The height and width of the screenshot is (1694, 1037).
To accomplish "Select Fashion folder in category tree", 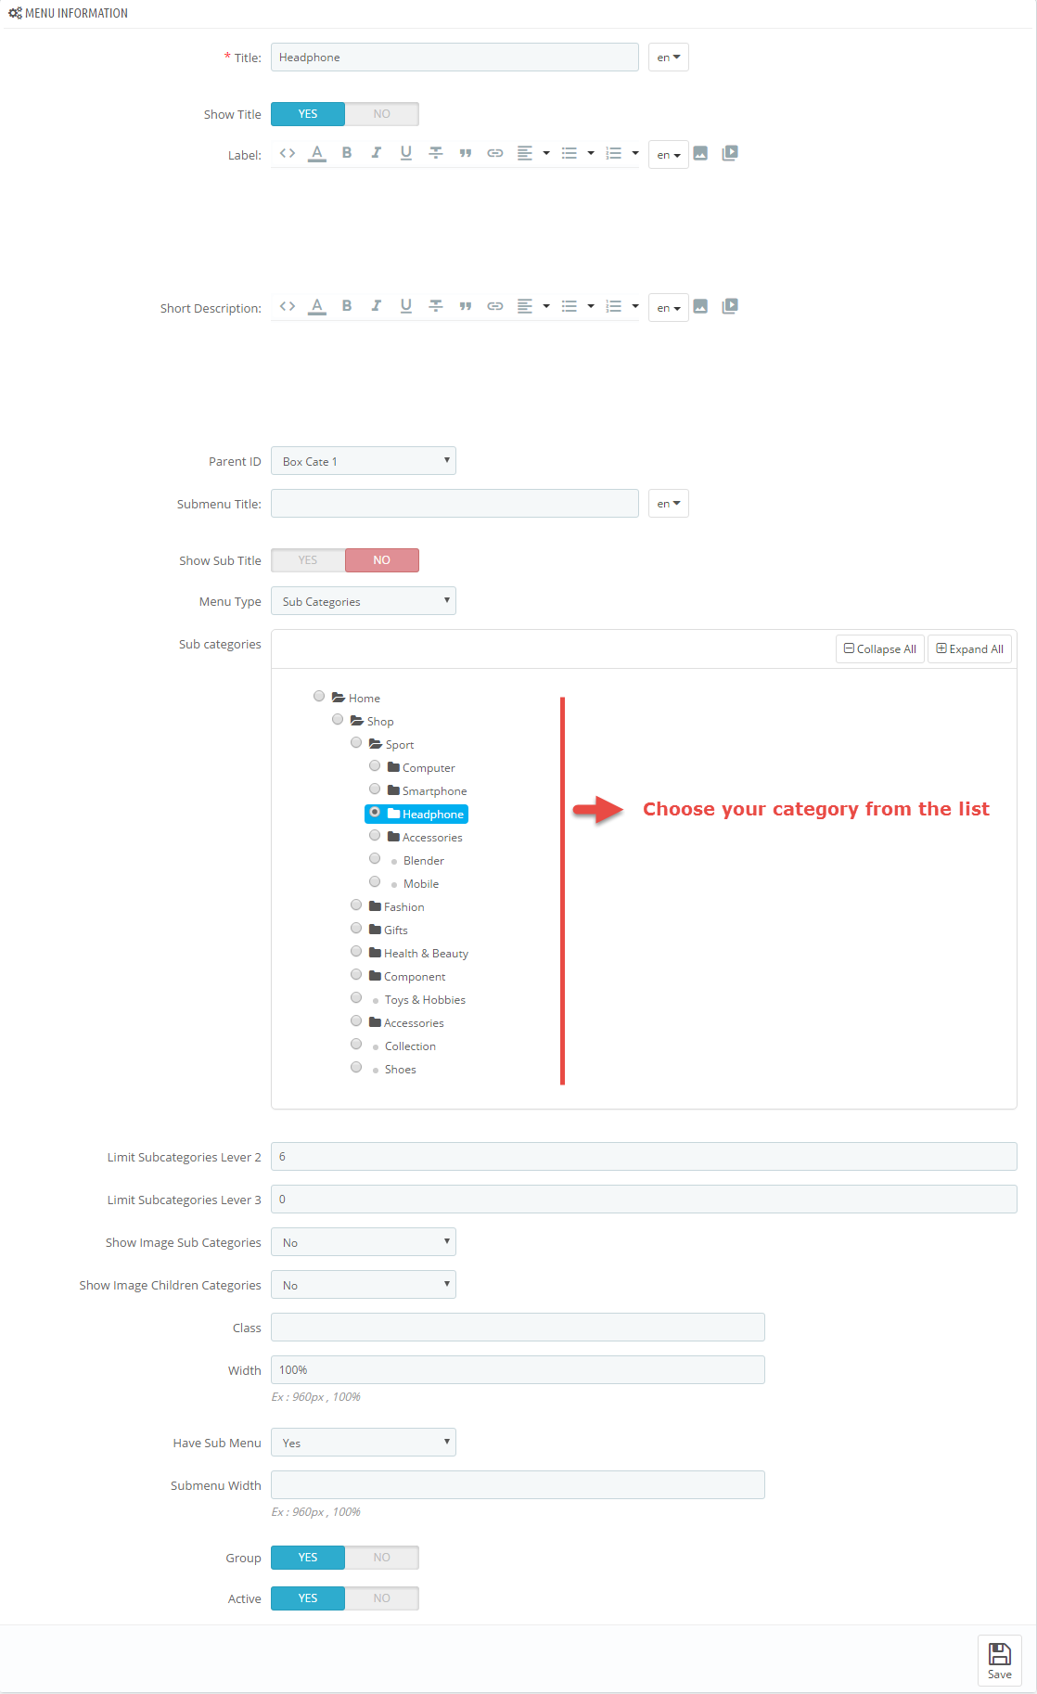I will (x=397, y=907).
